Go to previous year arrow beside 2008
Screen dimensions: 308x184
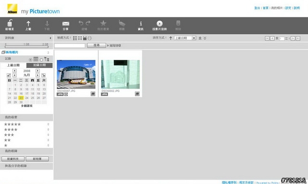click(14, 71)
